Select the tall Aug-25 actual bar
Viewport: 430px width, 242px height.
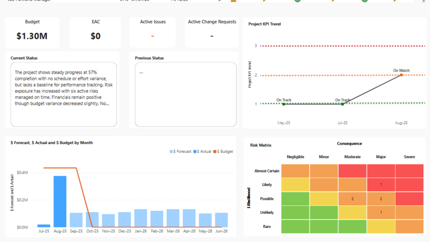[x=60, y=201]
